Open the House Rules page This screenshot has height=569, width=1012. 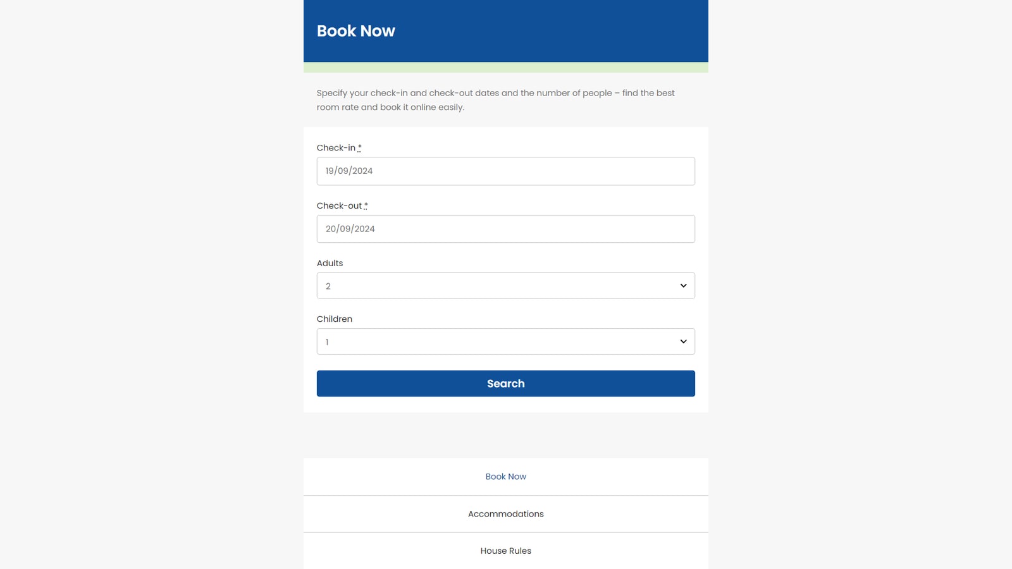505,550
